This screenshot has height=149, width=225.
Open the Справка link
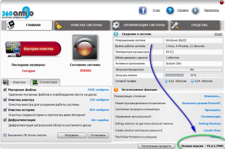click(183, 10)
